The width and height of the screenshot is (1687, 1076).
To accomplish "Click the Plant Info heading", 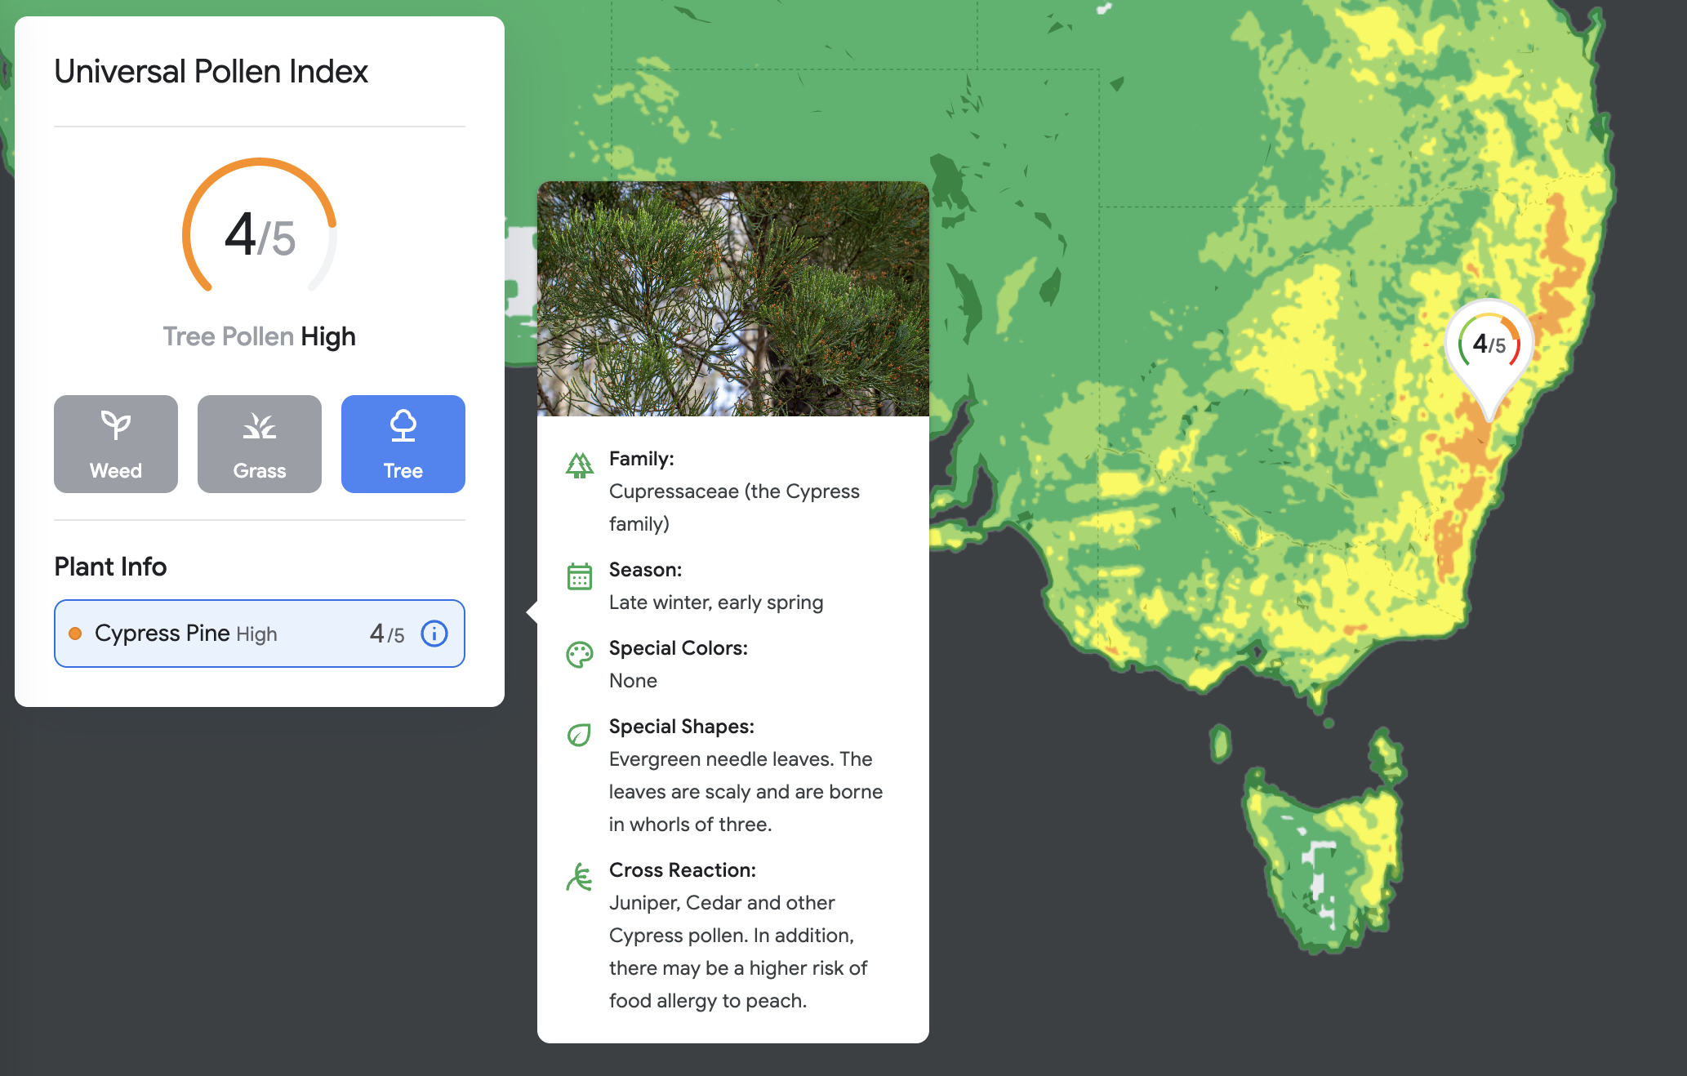I will pyautogui.click(x=110, y=567).
